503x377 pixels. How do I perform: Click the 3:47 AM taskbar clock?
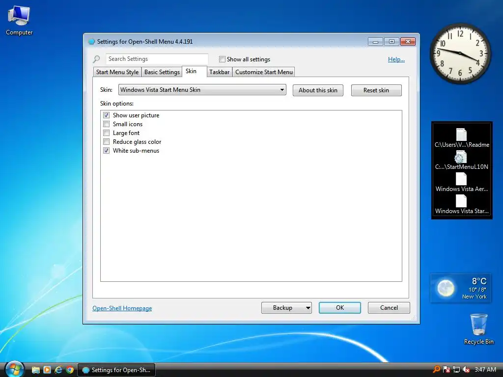485,370
